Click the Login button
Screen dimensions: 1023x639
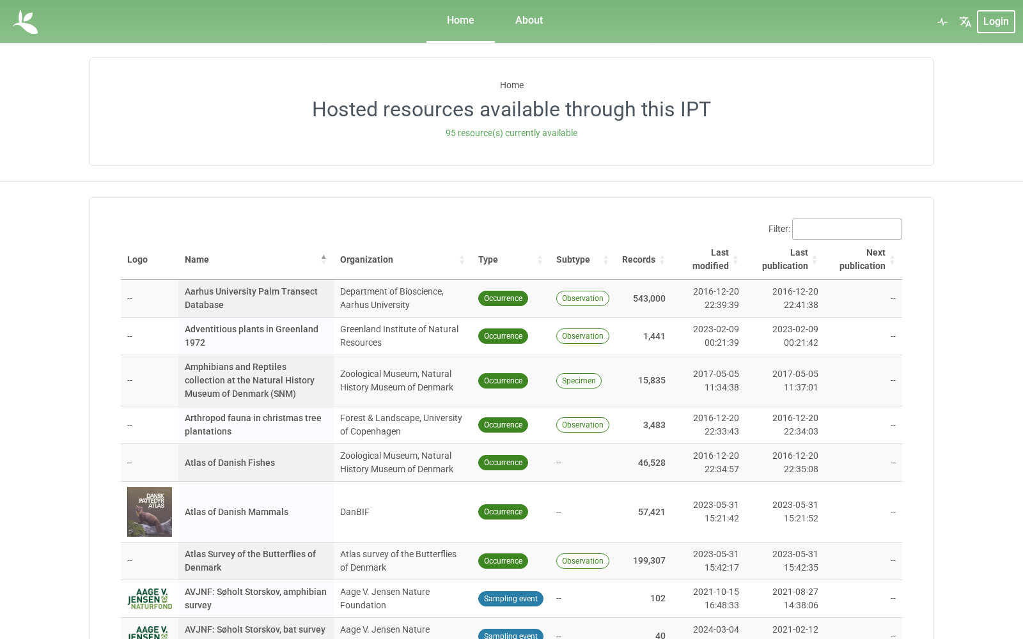pyautogui.click(x=996, y=22)
